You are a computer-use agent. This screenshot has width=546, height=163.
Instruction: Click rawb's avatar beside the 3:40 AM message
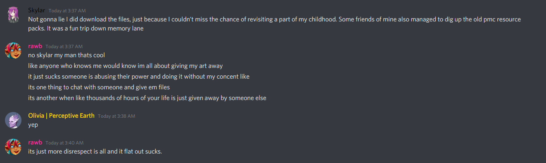13,147
